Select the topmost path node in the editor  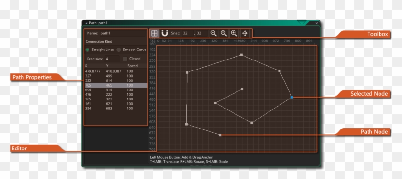click(241, 55)
